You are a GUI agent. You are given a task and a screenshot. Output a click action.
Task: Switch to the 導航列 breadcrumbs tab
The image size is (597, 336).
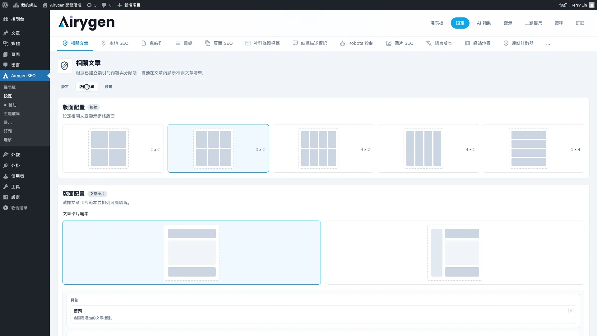click(152, 43)
